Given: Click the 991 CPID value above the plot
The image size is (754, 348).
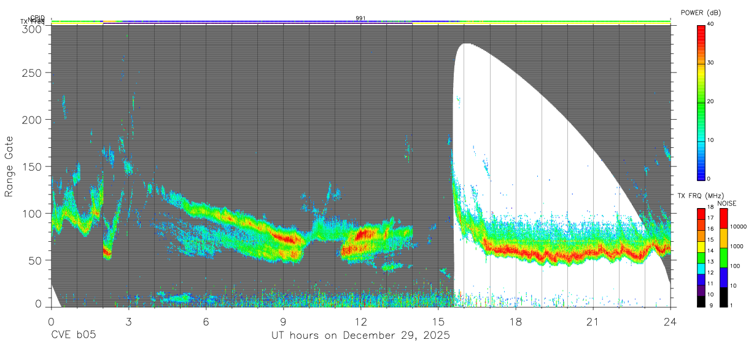Looking at the screenshot, I should click(x=361, y=18).
